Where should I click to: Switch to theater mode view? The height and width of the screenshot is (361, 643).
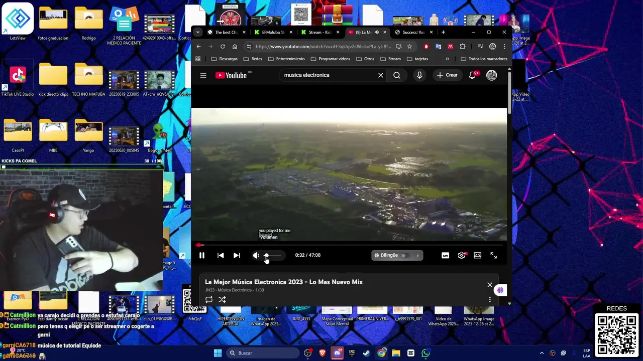pyautogui.click(x=478, y=255)
